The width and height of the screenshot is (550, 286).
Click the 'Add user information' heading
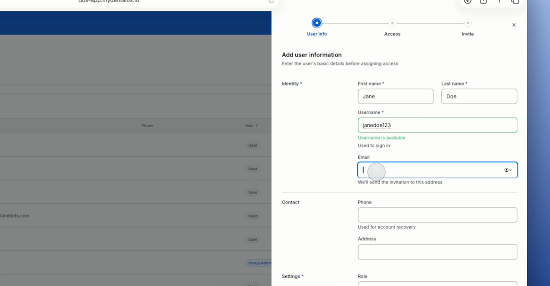[312, 55]
